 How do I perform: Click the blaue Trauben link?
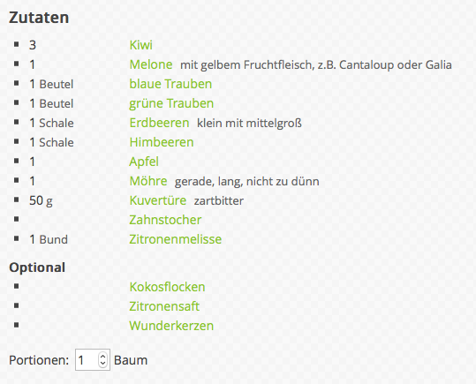click(x=170, y=84)
